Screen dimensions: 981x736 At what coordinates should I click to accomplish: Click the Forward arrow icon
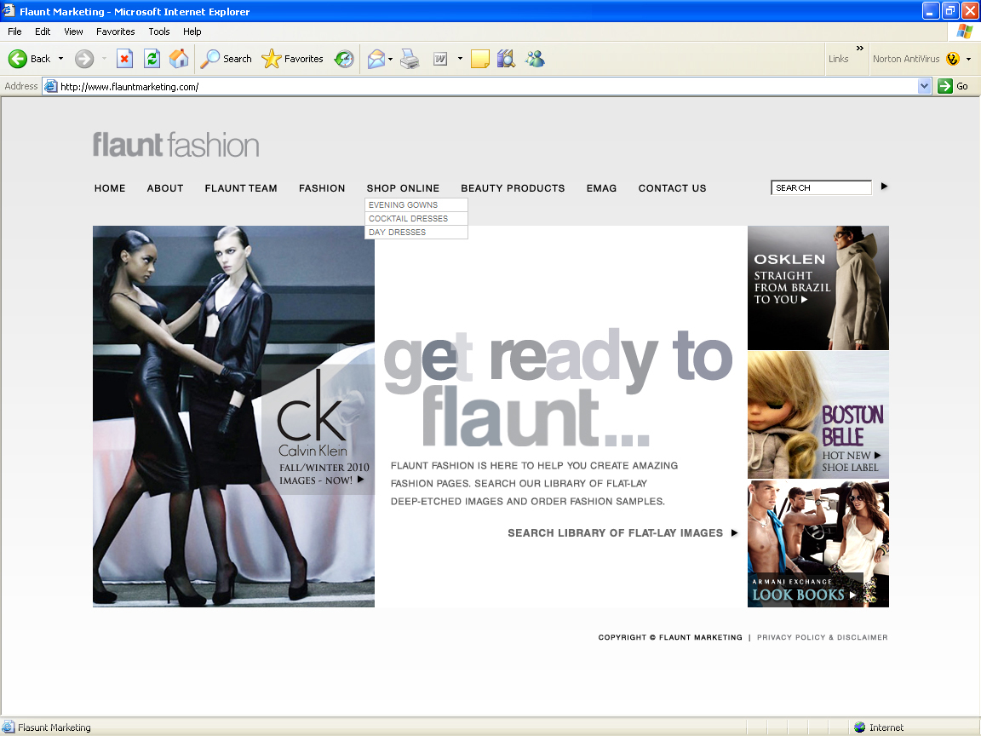[x=83, y=59]
